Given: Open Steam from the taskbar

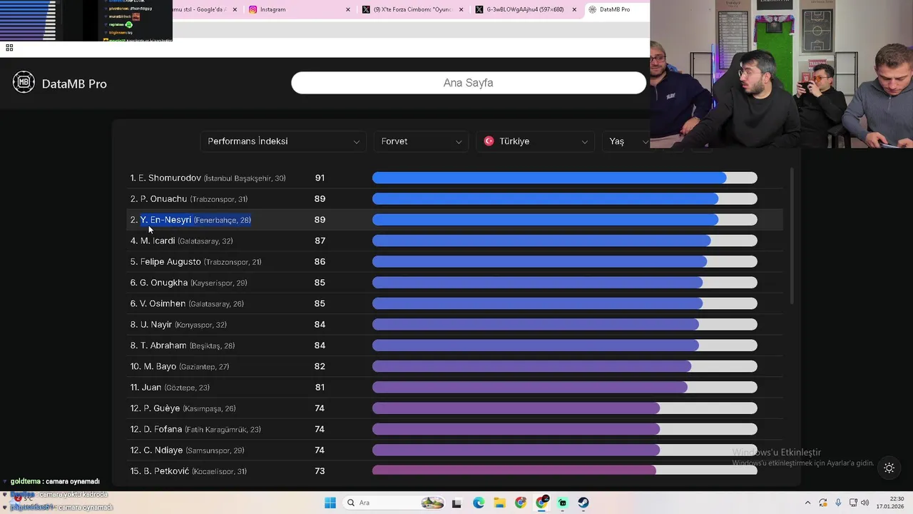Looking at the screenshot, I should 583,503.
